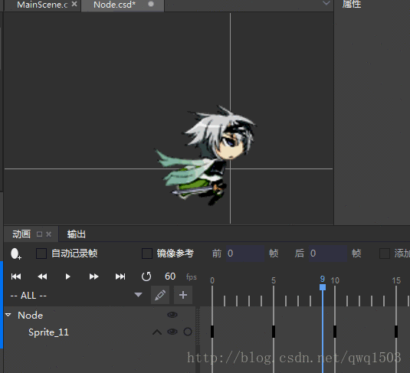Image resolution: width=410 pixels, height=373 pixels.
Task: Select the character sprite on canvas
Action: (207, 155)
